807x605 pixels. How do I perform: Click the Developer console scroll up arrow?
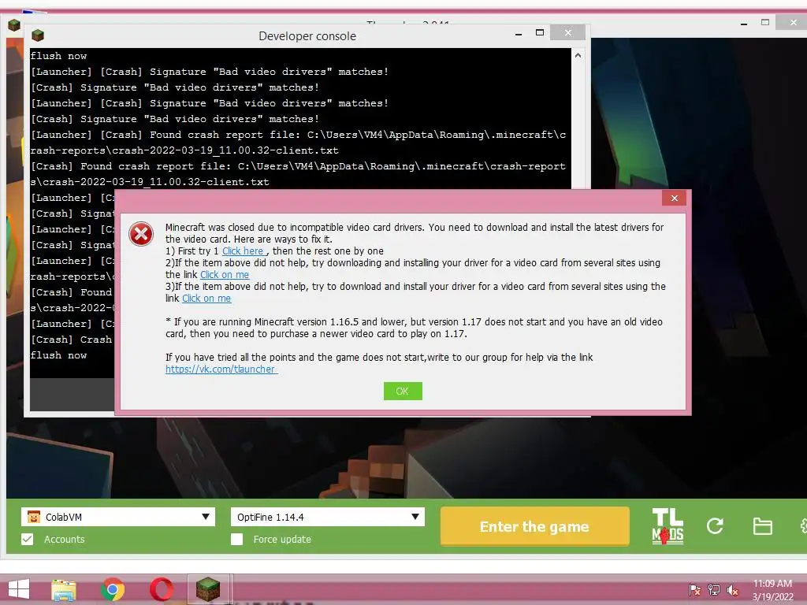578,56
